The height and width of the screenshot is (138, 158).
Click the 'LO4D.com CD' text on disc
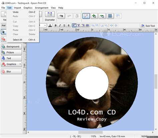click(92, 112)
